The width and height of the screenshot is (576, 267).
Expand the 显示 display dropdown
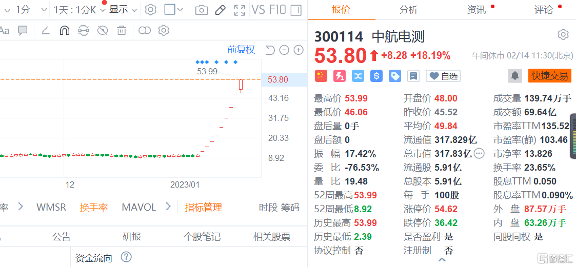pyautogui.click(x=123, y=10)
